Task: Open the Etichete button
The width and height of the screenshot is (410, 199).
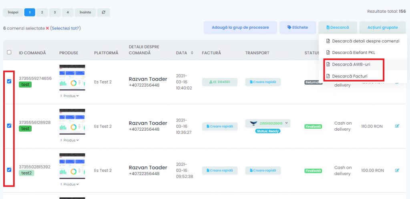Action: pyautogui.click(x=297, y=28)
